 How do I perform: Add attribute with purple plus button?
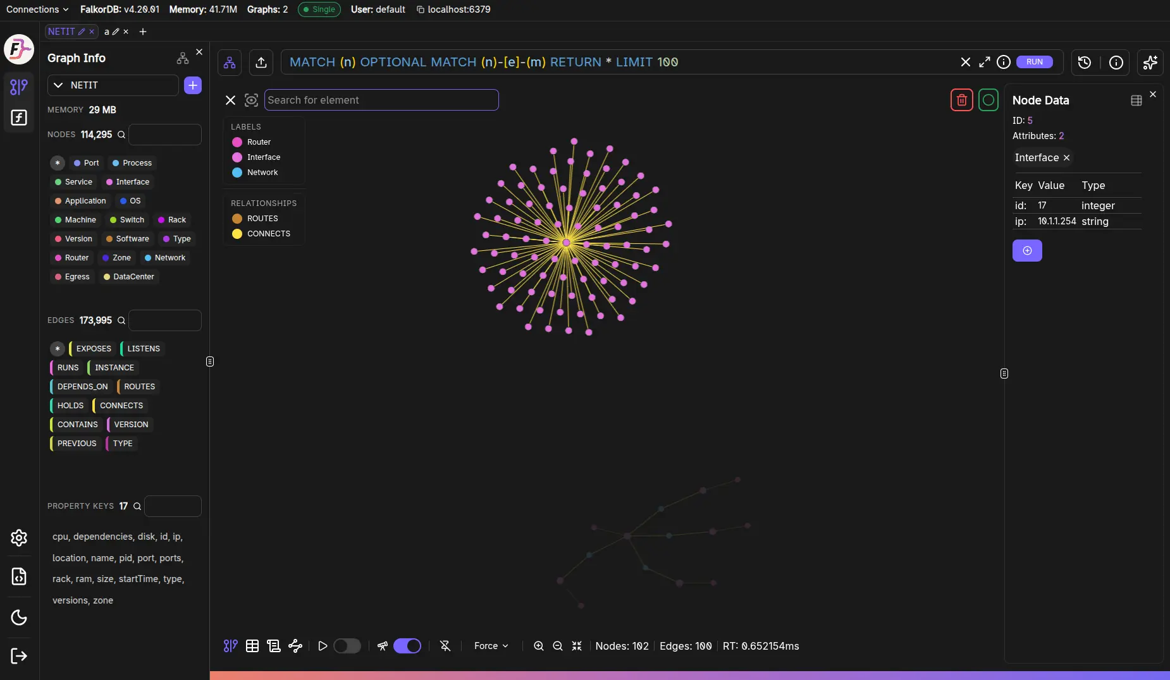1027,251
